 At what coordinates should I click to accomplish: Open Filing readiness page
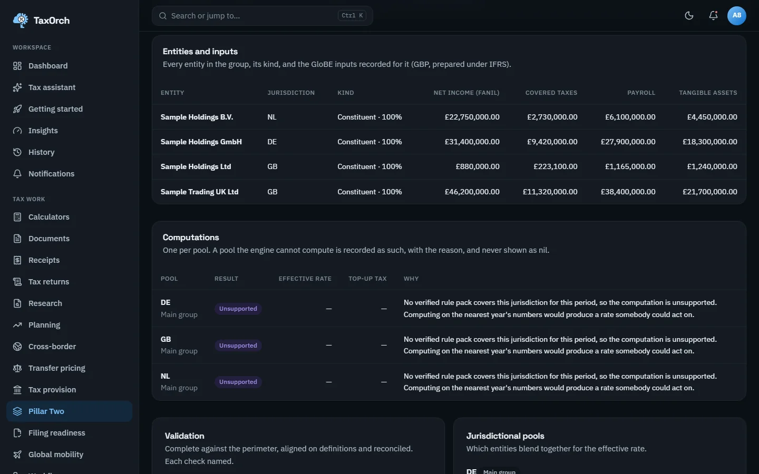click(69, 433)
